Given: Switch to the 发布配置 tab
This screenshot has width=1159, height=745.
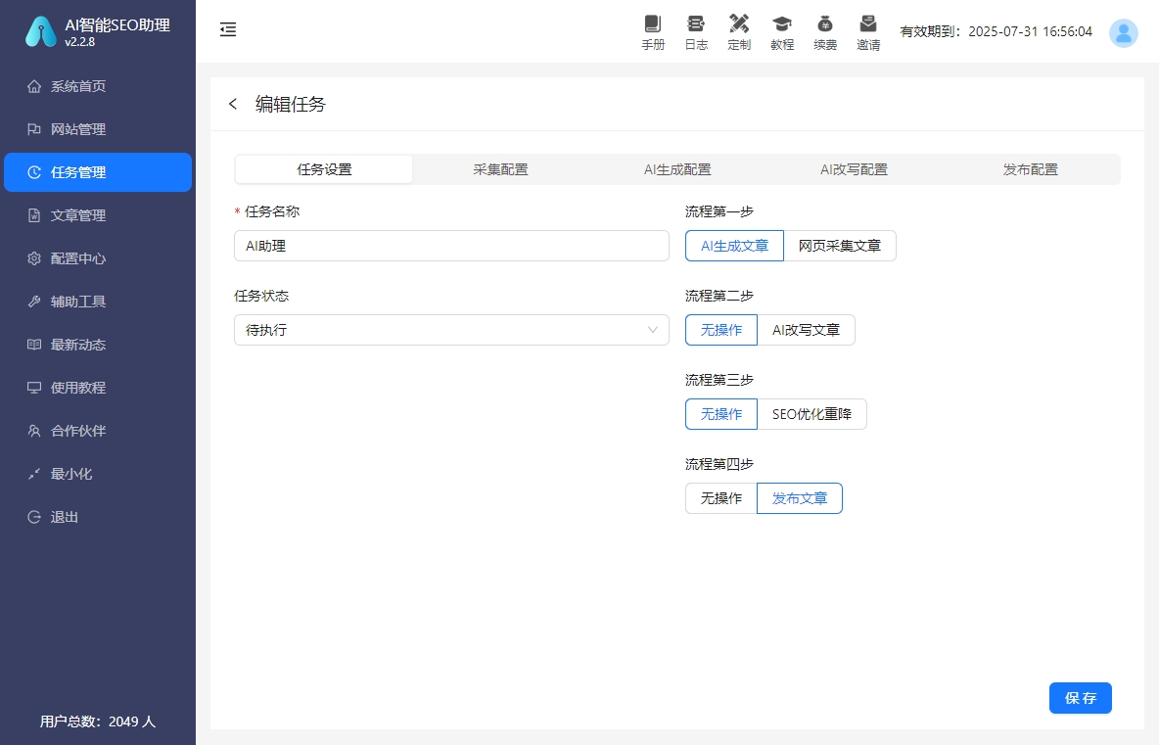Looking at the screenshot, I should click(x=1031, y=169).
